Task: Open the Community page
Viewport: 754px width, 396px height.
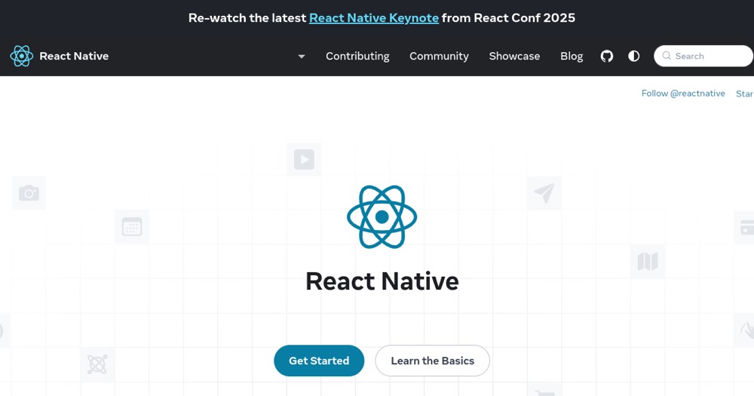Action: tap(439, 57)
